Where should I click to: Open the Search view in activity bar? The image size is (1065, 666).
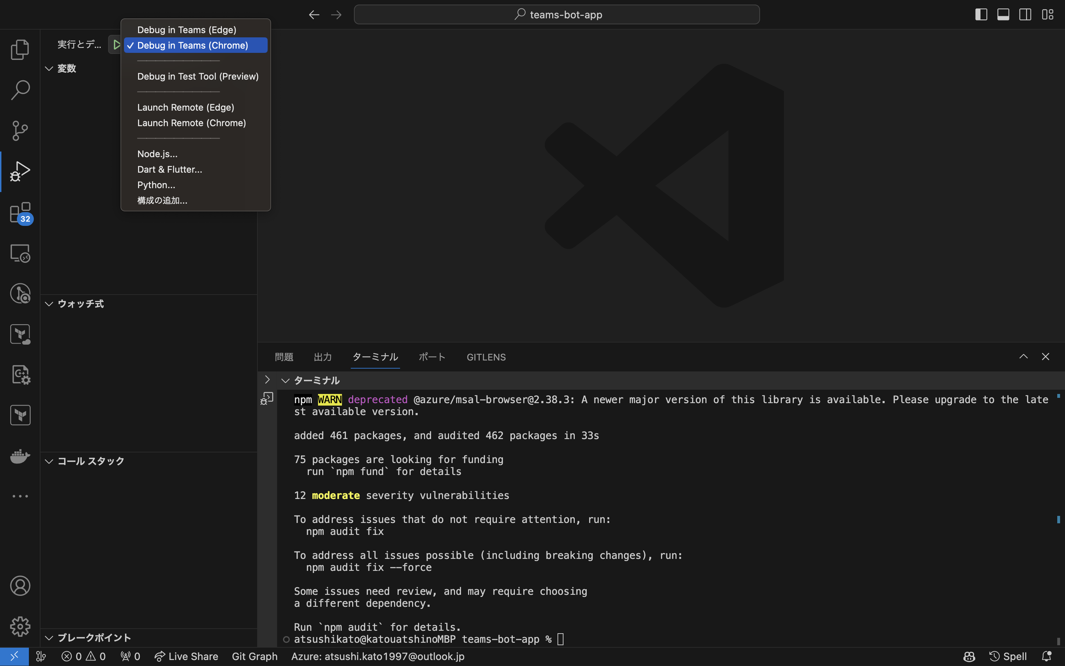[20, 90]
